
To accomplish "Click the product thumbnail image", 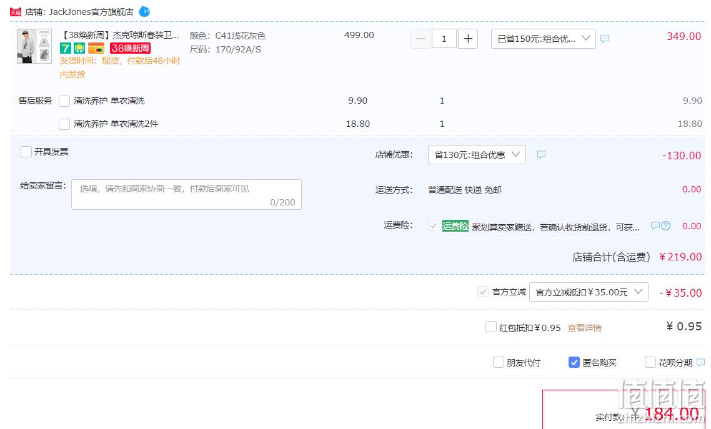I will [34, 46].
